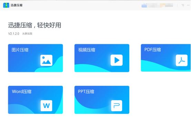Click the V2.1.2.0 version text
Viewport: 191px width, 130px height.
[14, 34]
